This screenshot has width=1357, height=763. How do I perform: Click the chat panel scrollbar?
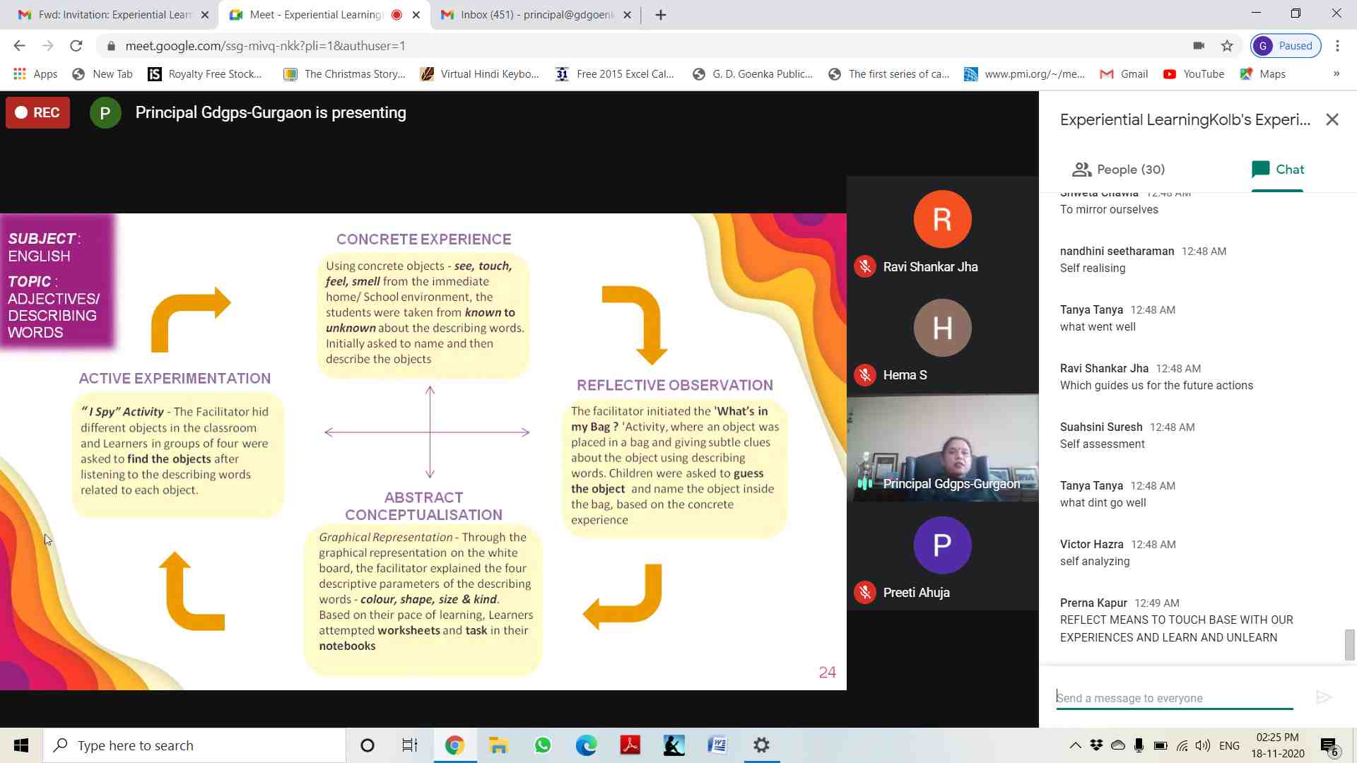pyautogui.click(x=1349, y=644)
